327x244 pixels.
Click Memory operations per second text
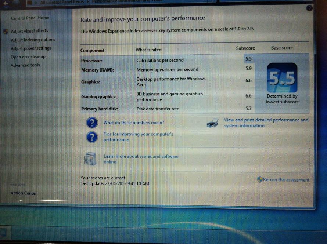(x=167, y=70)
